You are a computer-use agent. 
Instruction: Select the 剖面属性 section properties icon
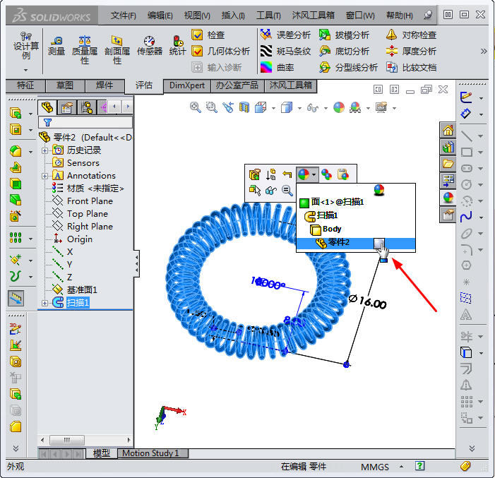pos(117,44)
